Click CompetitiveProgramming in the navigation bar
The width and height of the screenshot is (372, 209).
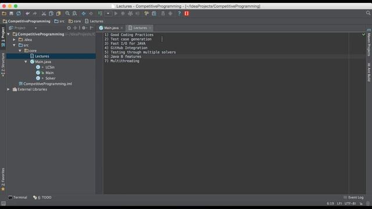click(x=27, y=21)
